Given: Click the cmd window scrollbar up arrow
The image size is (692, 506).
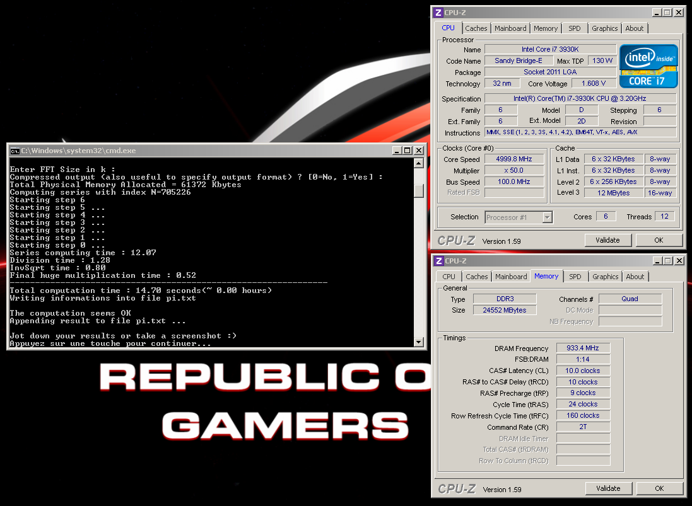Looking at the screenshot, I should (418, 164).
